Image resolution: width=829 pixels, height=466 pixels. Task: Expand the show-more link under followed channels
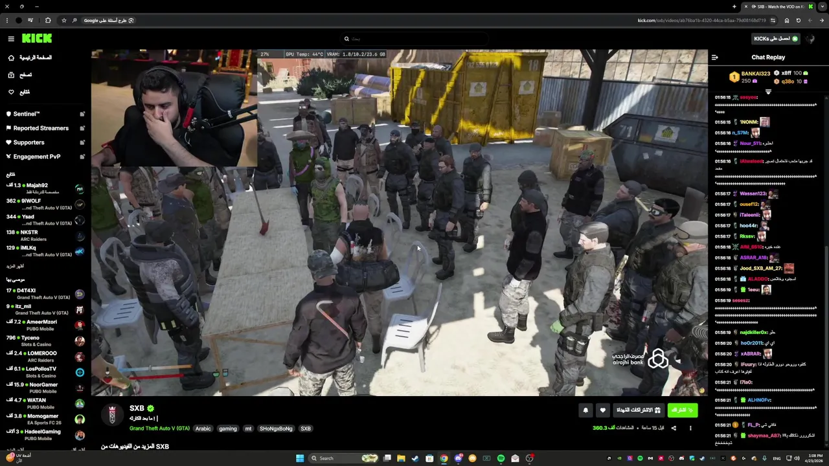click(x=15, y=266)
